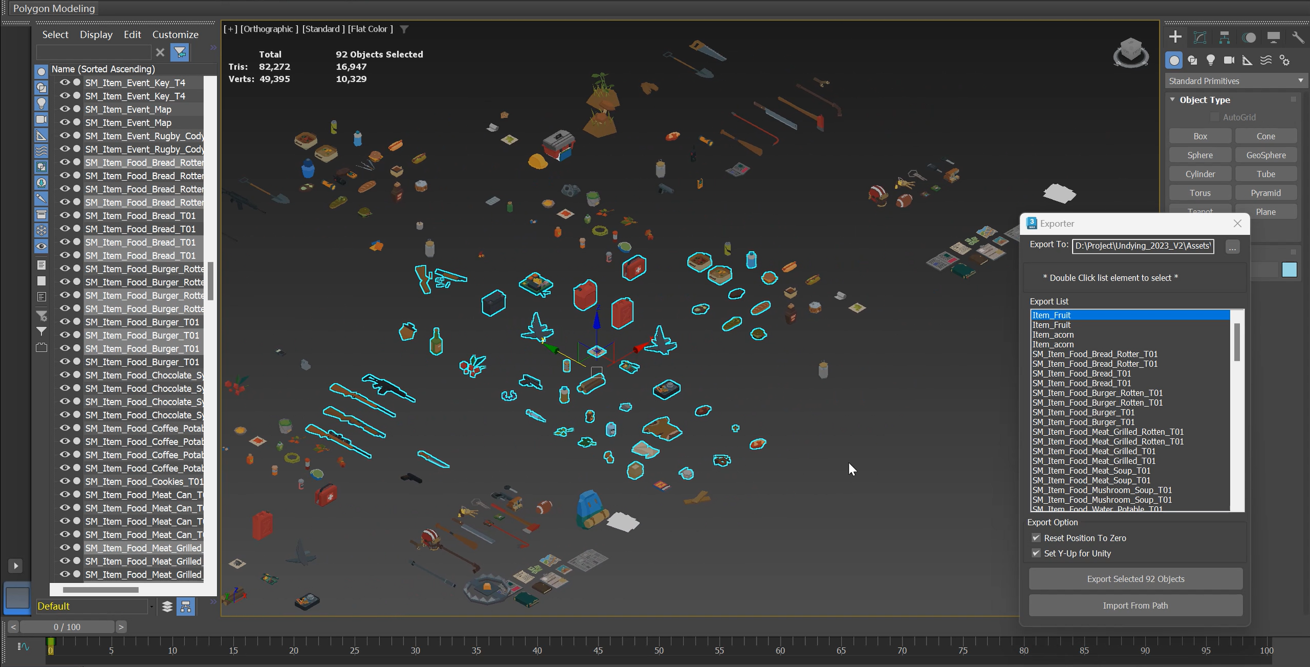Image resolution: width=1310 pixels, height=667 pixels.
Task: Click the light blue object color swatch
Action: 1289,269
